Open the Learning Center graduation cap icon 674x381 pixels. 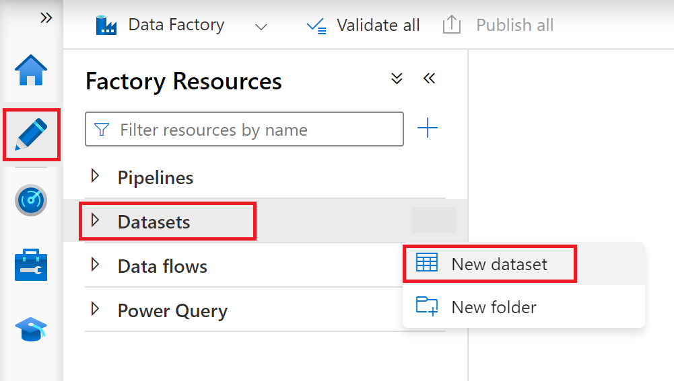(31, 330)
